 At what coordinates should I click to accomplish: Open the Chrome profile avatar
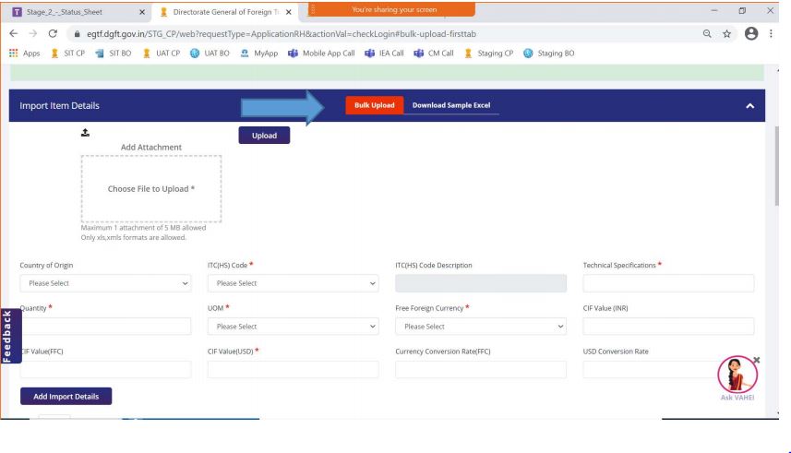coord(751,33)
